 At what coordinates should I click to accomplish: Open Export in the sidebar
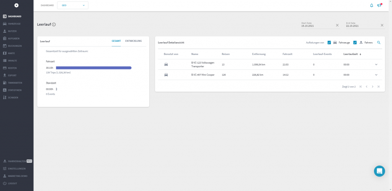[x=10, y=75]
